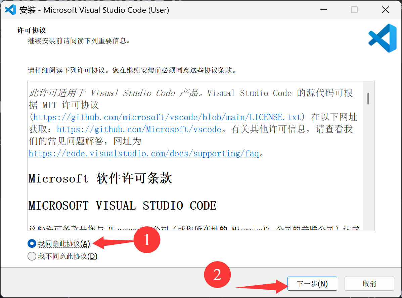Cancel setup with the 取消 button
Screen dimensions: 402x298
click(369, 284)
